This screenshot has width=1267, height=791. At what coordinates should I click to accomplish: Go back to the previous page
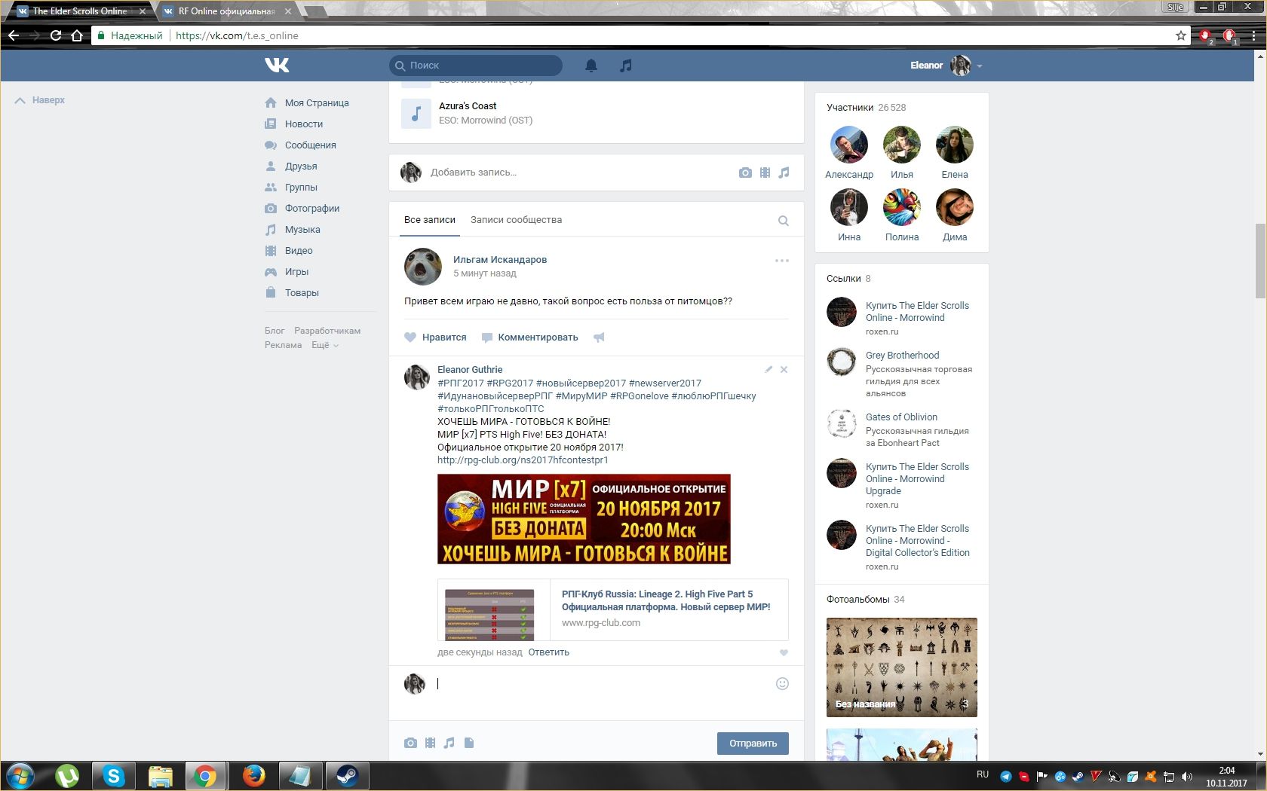point(14,35)
